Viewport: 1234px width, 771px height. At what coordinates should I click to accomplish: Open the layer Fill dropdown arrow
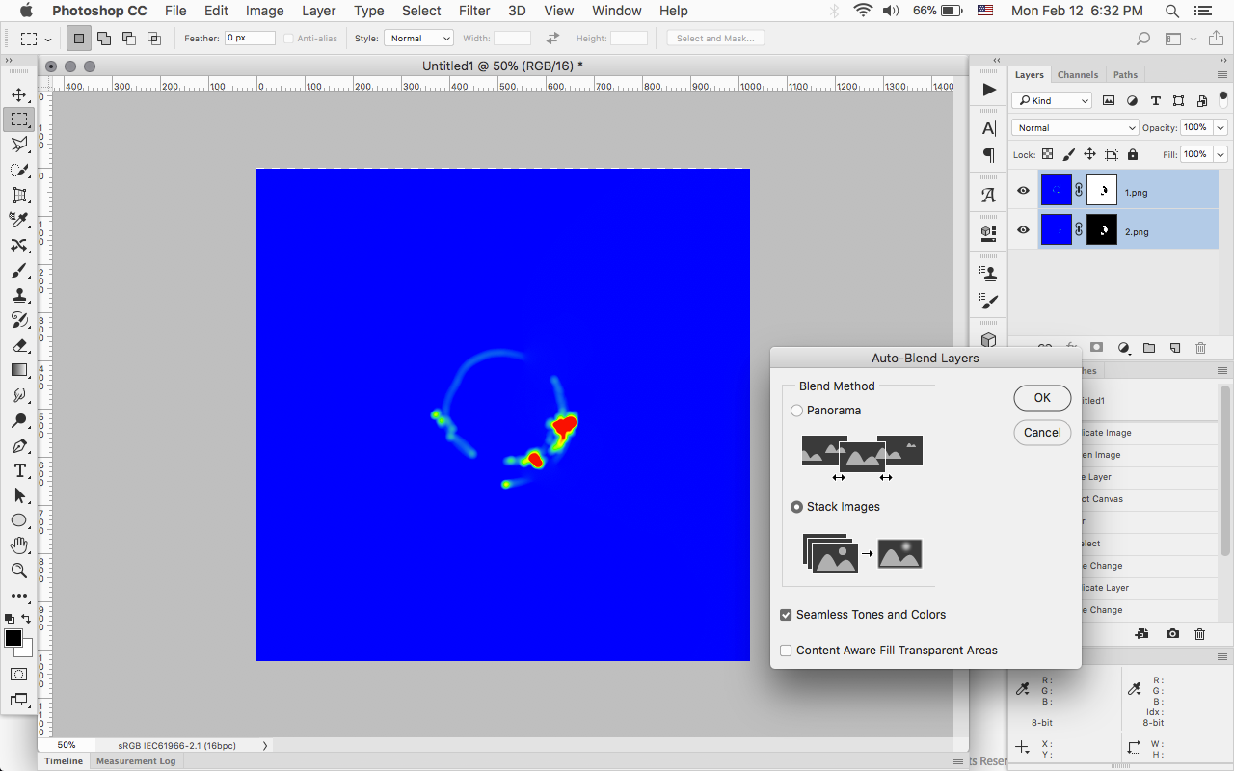1221,154
